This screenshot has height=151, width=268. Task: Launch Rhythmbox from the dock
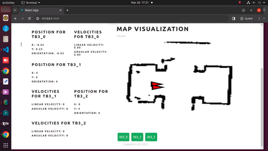(x=6, y=18)
